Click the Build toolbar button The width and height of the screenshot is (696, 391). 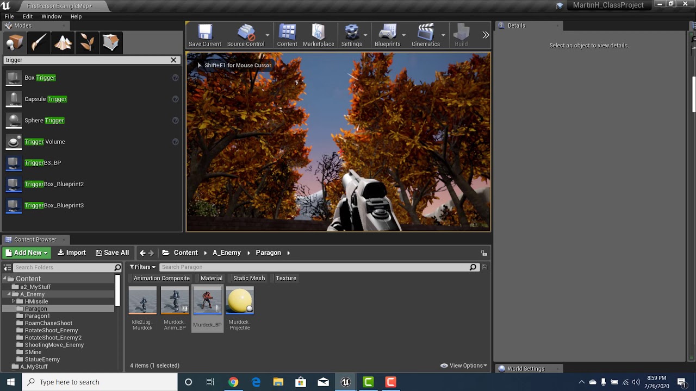461,35
